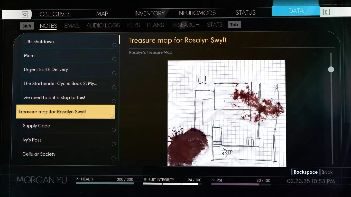Screen dimensions: 351x197
Task: Click the Suit Integrity shield icon
Action: [145, 180]
